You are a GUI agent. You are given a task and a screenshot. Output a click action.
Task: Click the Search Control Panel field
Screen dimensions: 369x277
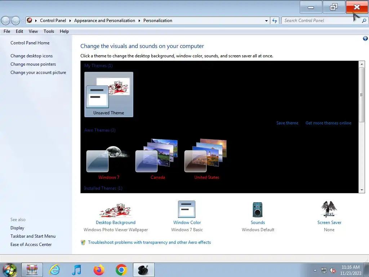point(321,21)
